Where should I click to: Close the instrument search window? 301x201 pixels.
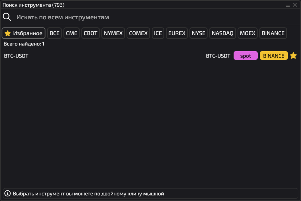(295, 5)
